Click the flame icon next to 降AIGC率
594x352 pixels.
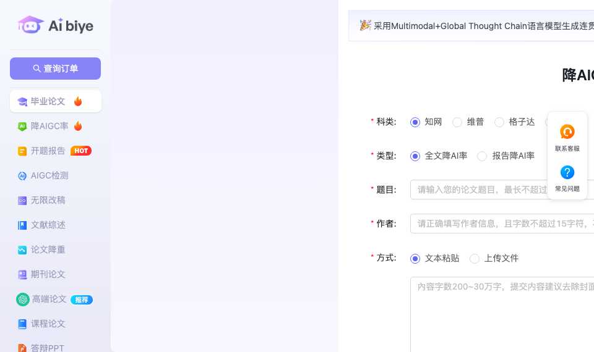[x=78, y=126]
